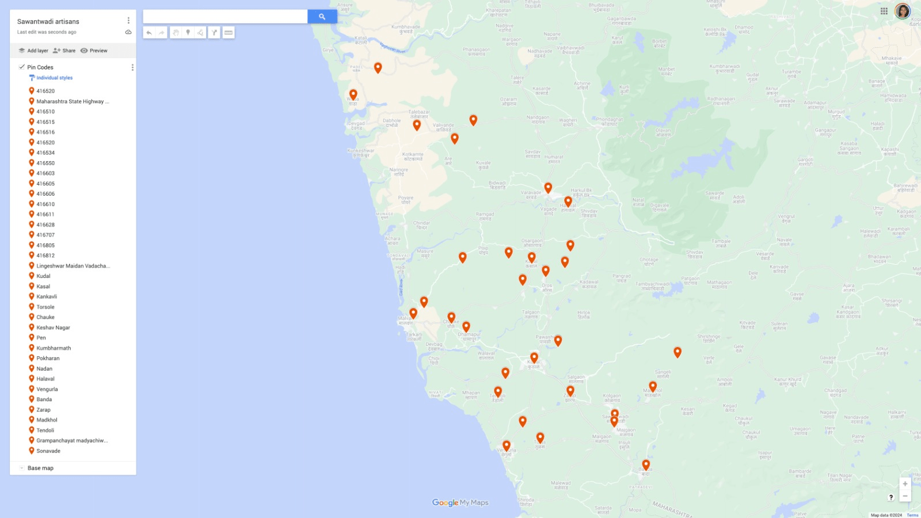Click the map marker near Talebazar
The image size is (921, 518).
point(417,125)
